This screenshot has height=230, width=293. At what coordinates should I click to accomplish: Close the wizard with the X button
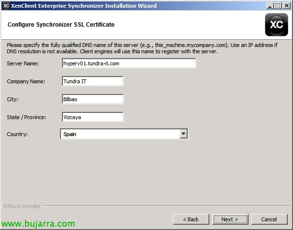[x=286, y=6]
